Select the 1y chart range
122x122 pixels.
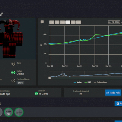point(73,22)
